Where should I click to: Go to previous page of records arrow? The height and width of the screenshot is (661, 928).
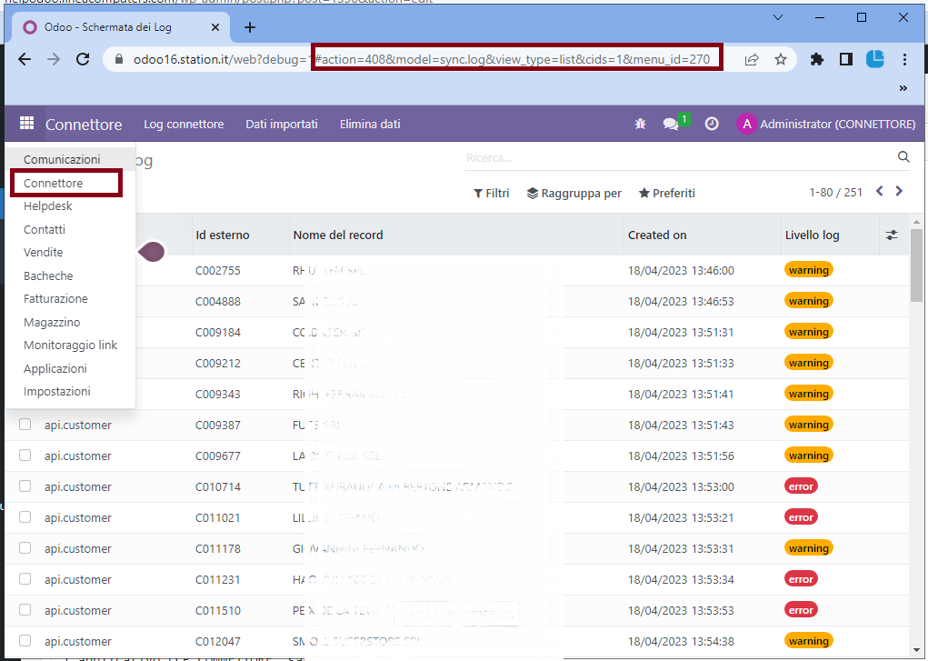tap(879, 192)
